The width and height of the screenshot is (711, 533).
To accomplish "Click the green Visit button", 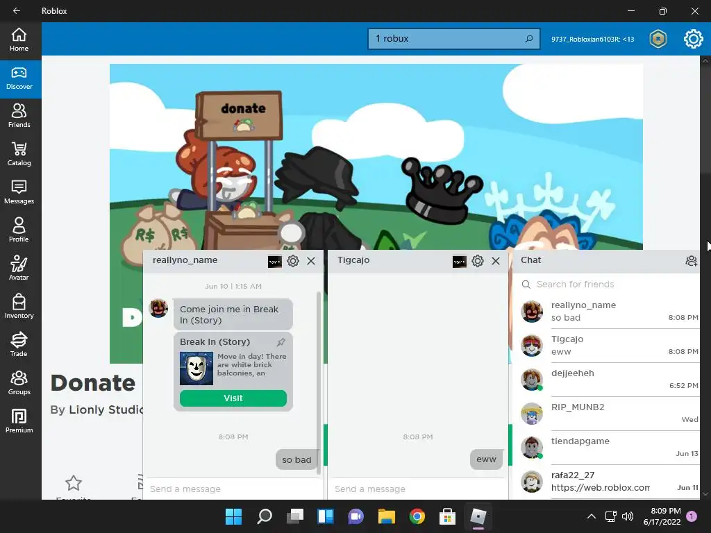I will pyautogui.click(x=233, y=398).
